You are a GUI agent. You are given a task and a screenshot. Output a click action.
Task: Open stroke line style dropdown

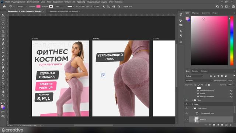(70, 7)
